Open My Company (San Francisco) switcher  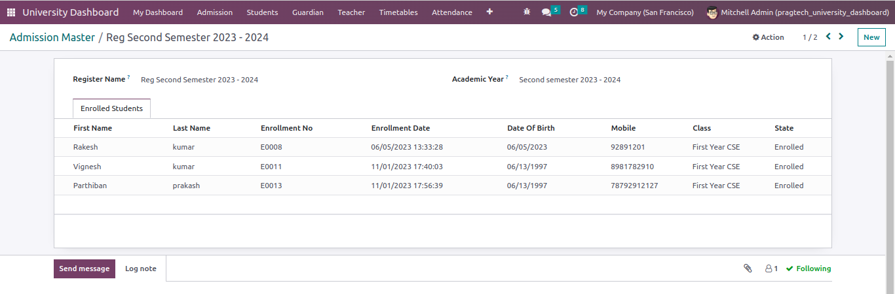(645, 12)
